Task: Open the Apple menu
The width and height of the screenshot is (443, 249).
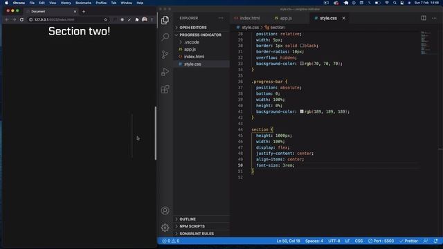Action: [x=6, y=3]
